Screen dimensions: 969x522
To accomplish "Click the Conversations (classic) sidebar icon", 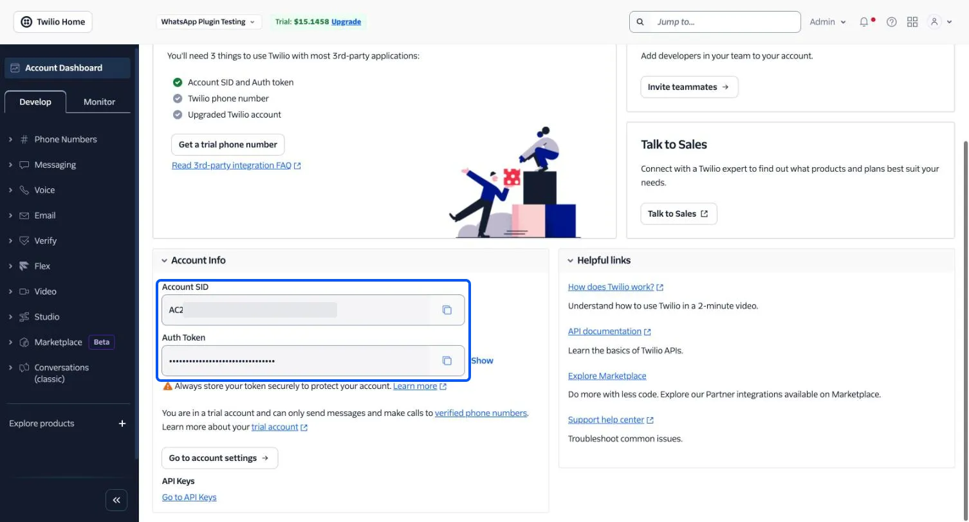I will [x=24, y=368].
